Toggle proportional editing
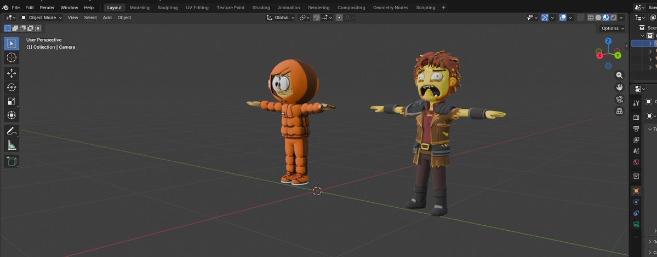 click(x=339, y=17)
